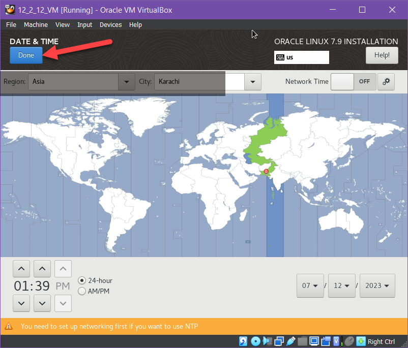Viewport: 408px width, 348px height.
Task: Click the Karachi location marker on map
Action: (x=266, y=172)
